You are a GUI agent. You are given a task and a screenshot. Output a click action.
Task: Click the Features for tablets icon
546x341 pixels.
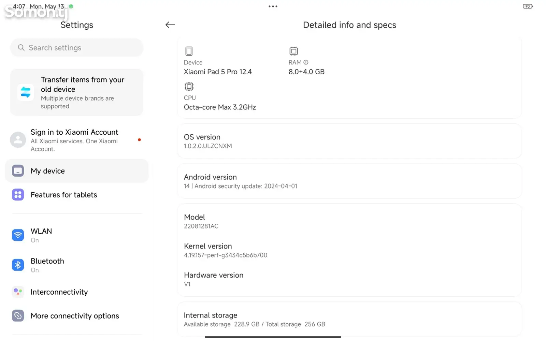tap(18, 195)
